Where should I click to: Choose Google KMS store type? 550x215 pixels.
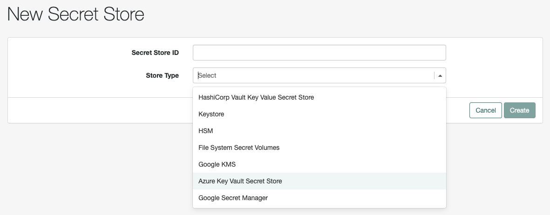click(217, 164)
